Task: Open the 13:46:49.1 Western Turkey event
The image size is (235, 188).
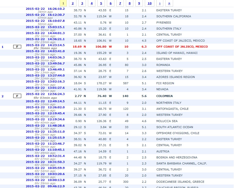Action: pos(45,69)
